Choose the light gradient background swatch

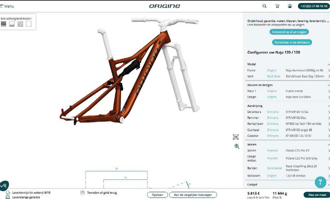click(x=12, y=24)
